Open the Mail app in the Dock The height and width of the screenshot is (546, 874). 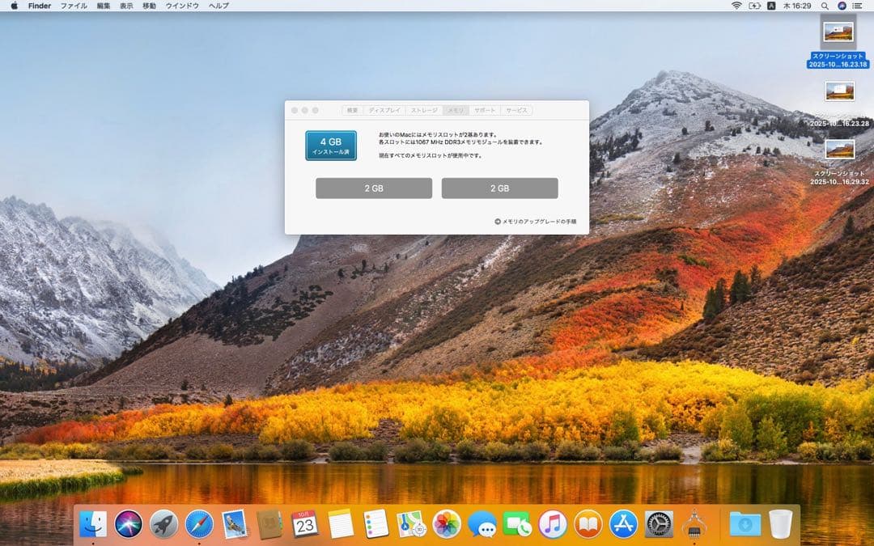(x=235, y=525)
